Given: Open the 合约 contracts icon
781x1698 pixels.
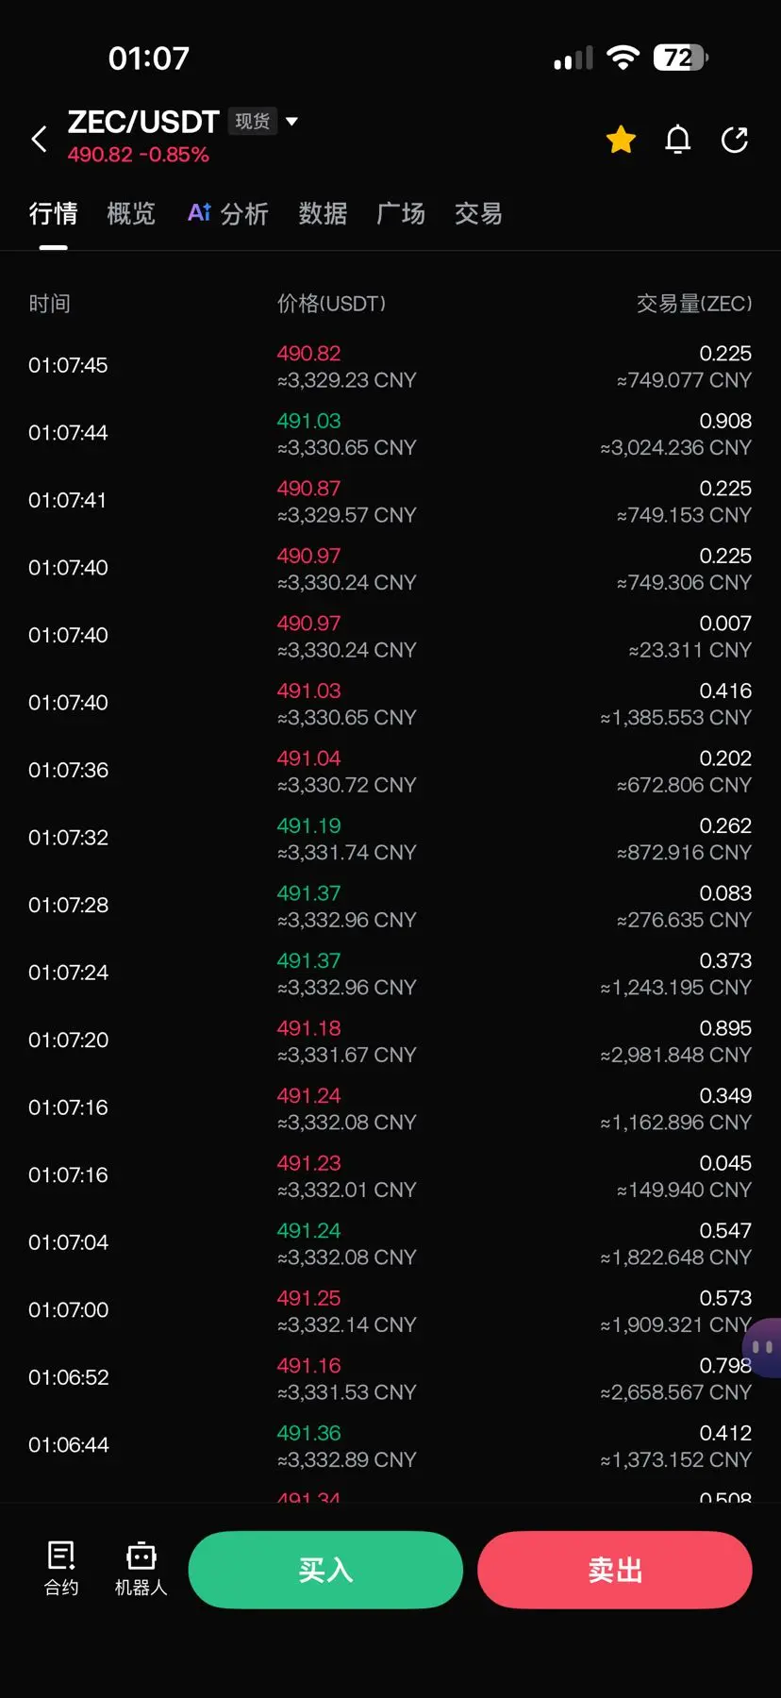Looking at the screenshot, I should (61, 1568).
